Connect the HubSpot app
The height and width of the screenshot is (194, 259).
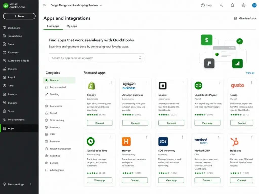[x=242, y=180]
